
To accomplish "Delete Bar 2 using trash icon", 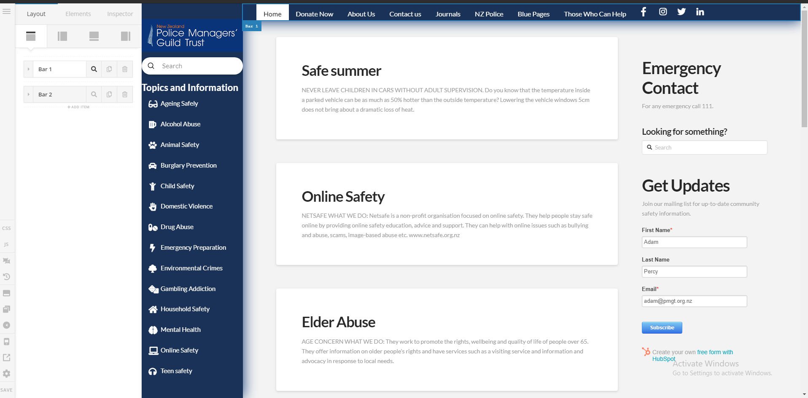I will click(x=125, y=94).
